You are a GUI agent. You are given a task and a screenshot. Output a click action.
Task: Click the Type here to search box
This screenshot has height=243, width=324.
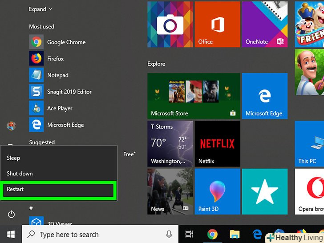pyautogui.click(x=93, y=235)
